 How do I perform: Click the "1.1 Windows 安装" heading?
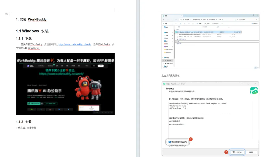click(32, 31)
